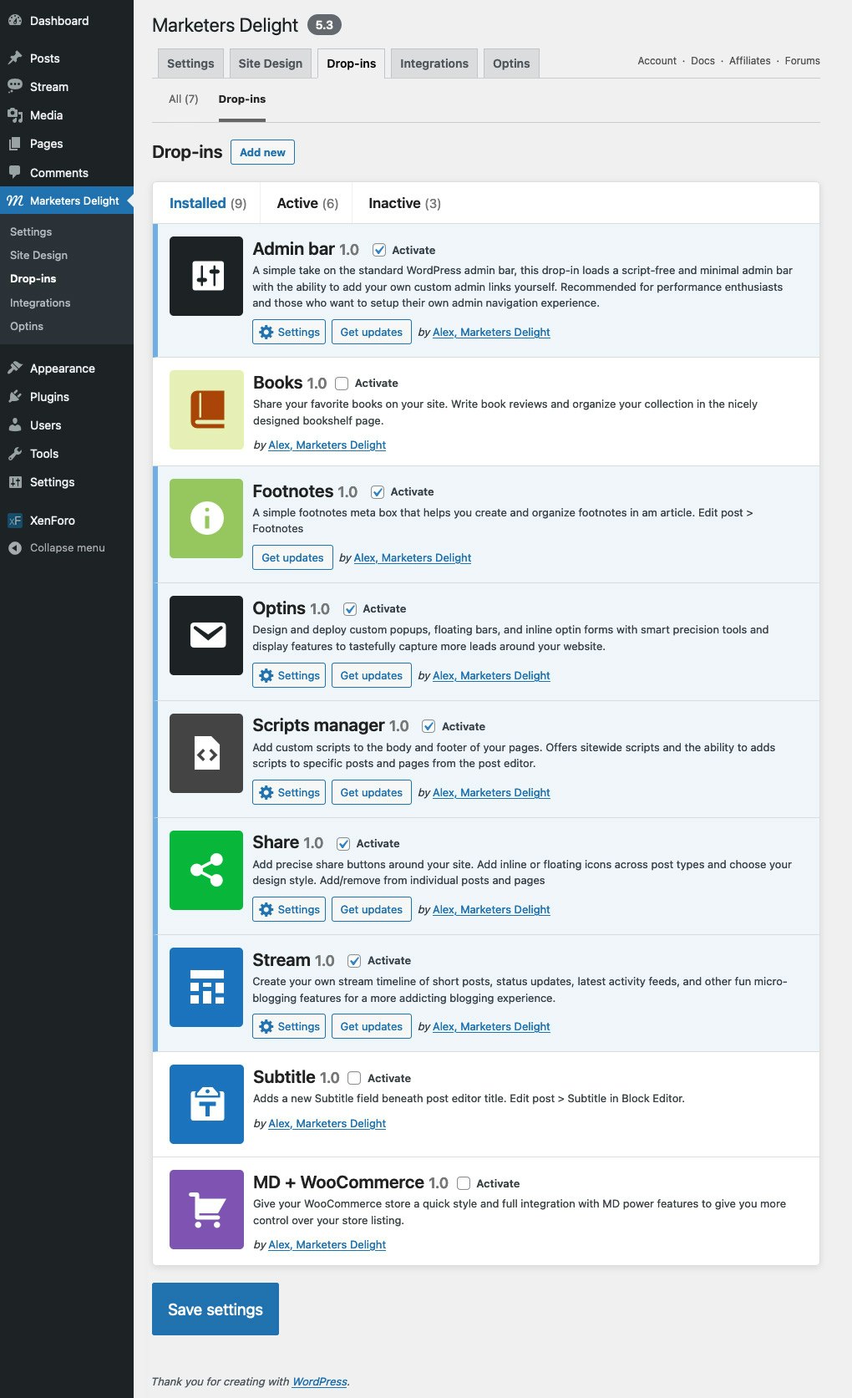
Task: Click the Stream speech bubble icon
Action: tap(15, 86)
